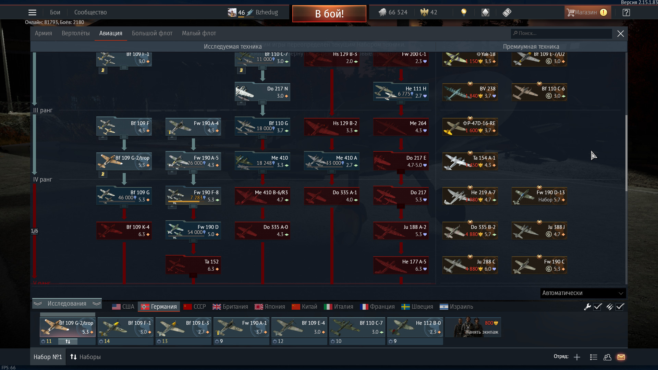This screenshot has height=370, width=658.
Task: Open the contacts friends icon
Action: 607,357
